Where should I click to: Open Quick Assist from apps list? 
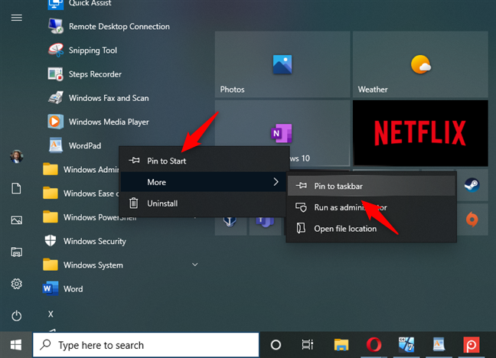pyautogui.click(x=79, y=4)
